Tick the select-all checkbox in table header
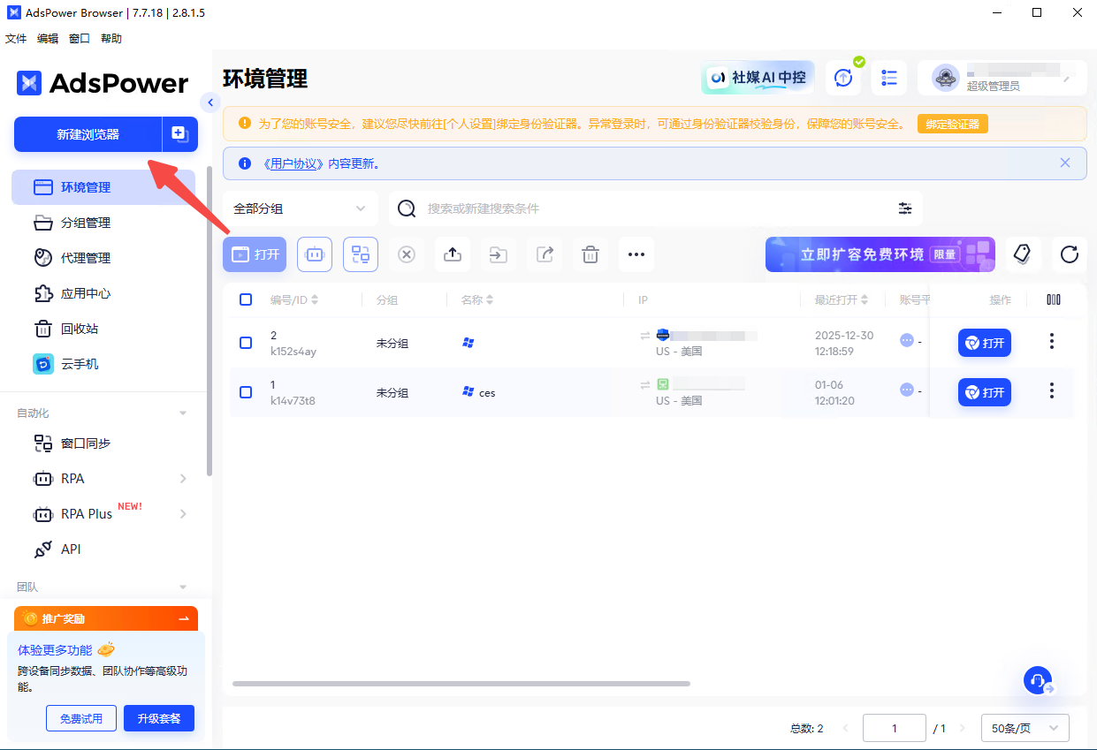Viewport: 1097px width, 750px height. coord(246,299)
